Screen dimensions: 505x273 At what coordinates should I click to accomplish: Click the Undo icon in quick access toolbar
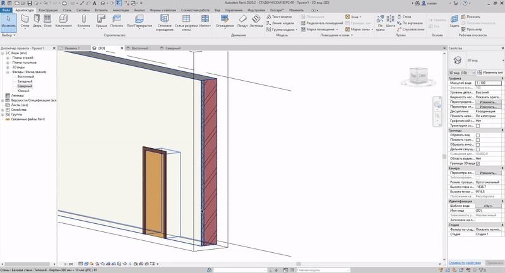[x=45, y=3]
